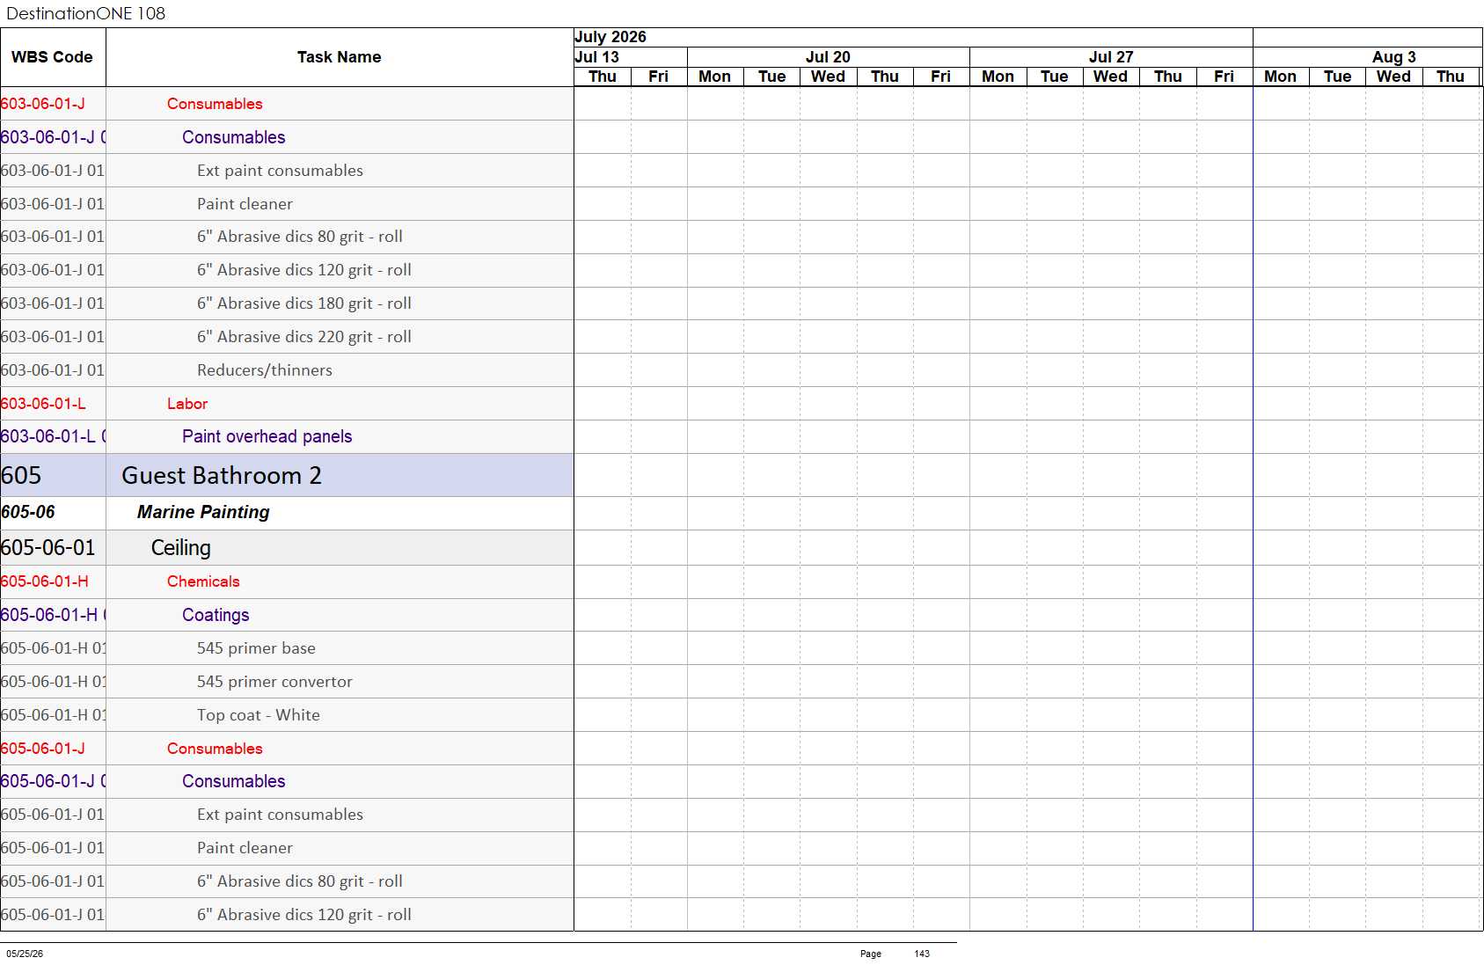Click the 6" Abrasive dics 220 grit row
Image resolution: width=1484 pixels, height=965 pixels.
287,337
